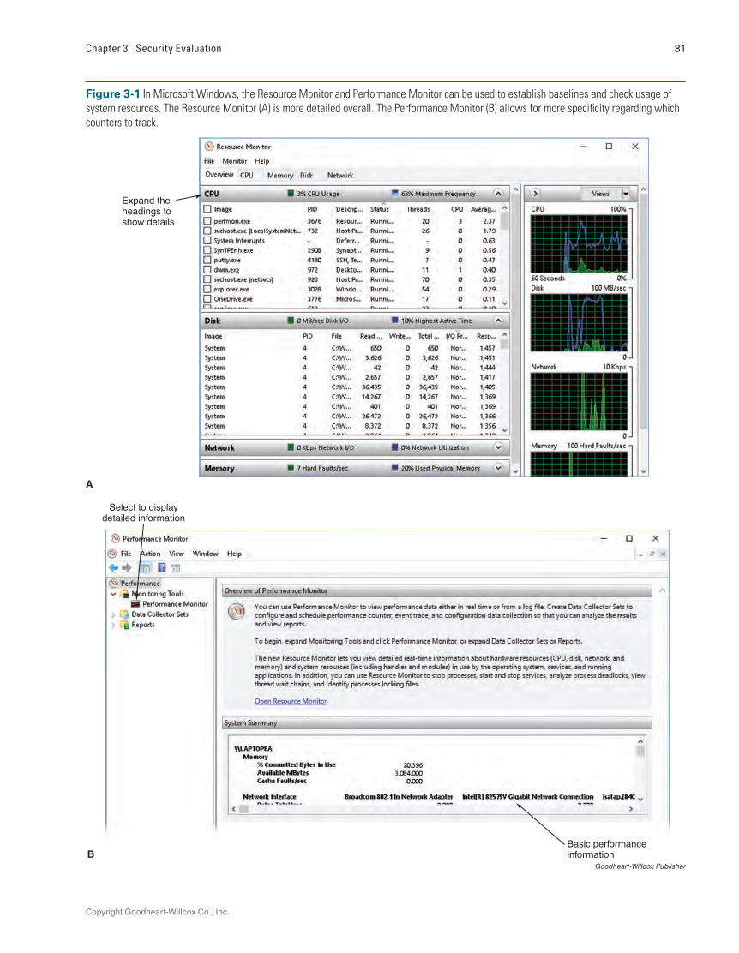The width and height of the screenshot is (739, 953).
Task: Check the perfmon.exe process checkbox
Action: pyautogui.click(x=207, y=220)
